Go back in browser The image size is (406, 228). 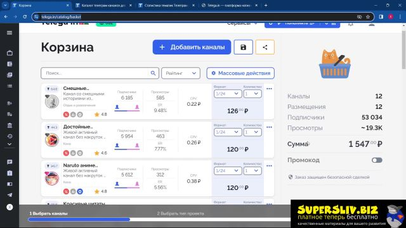click(6, 17)
